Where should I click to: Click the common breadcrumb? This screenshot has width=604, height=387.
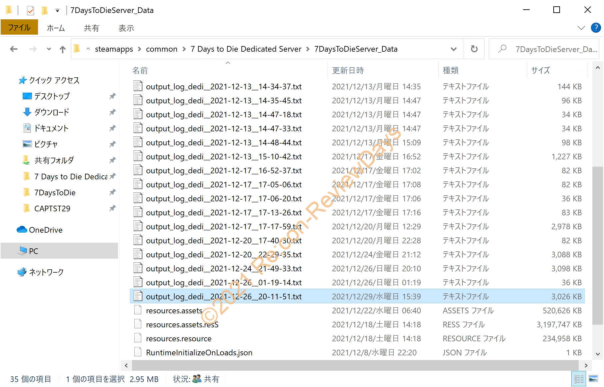pyautogui.click(x=162, y=49)
